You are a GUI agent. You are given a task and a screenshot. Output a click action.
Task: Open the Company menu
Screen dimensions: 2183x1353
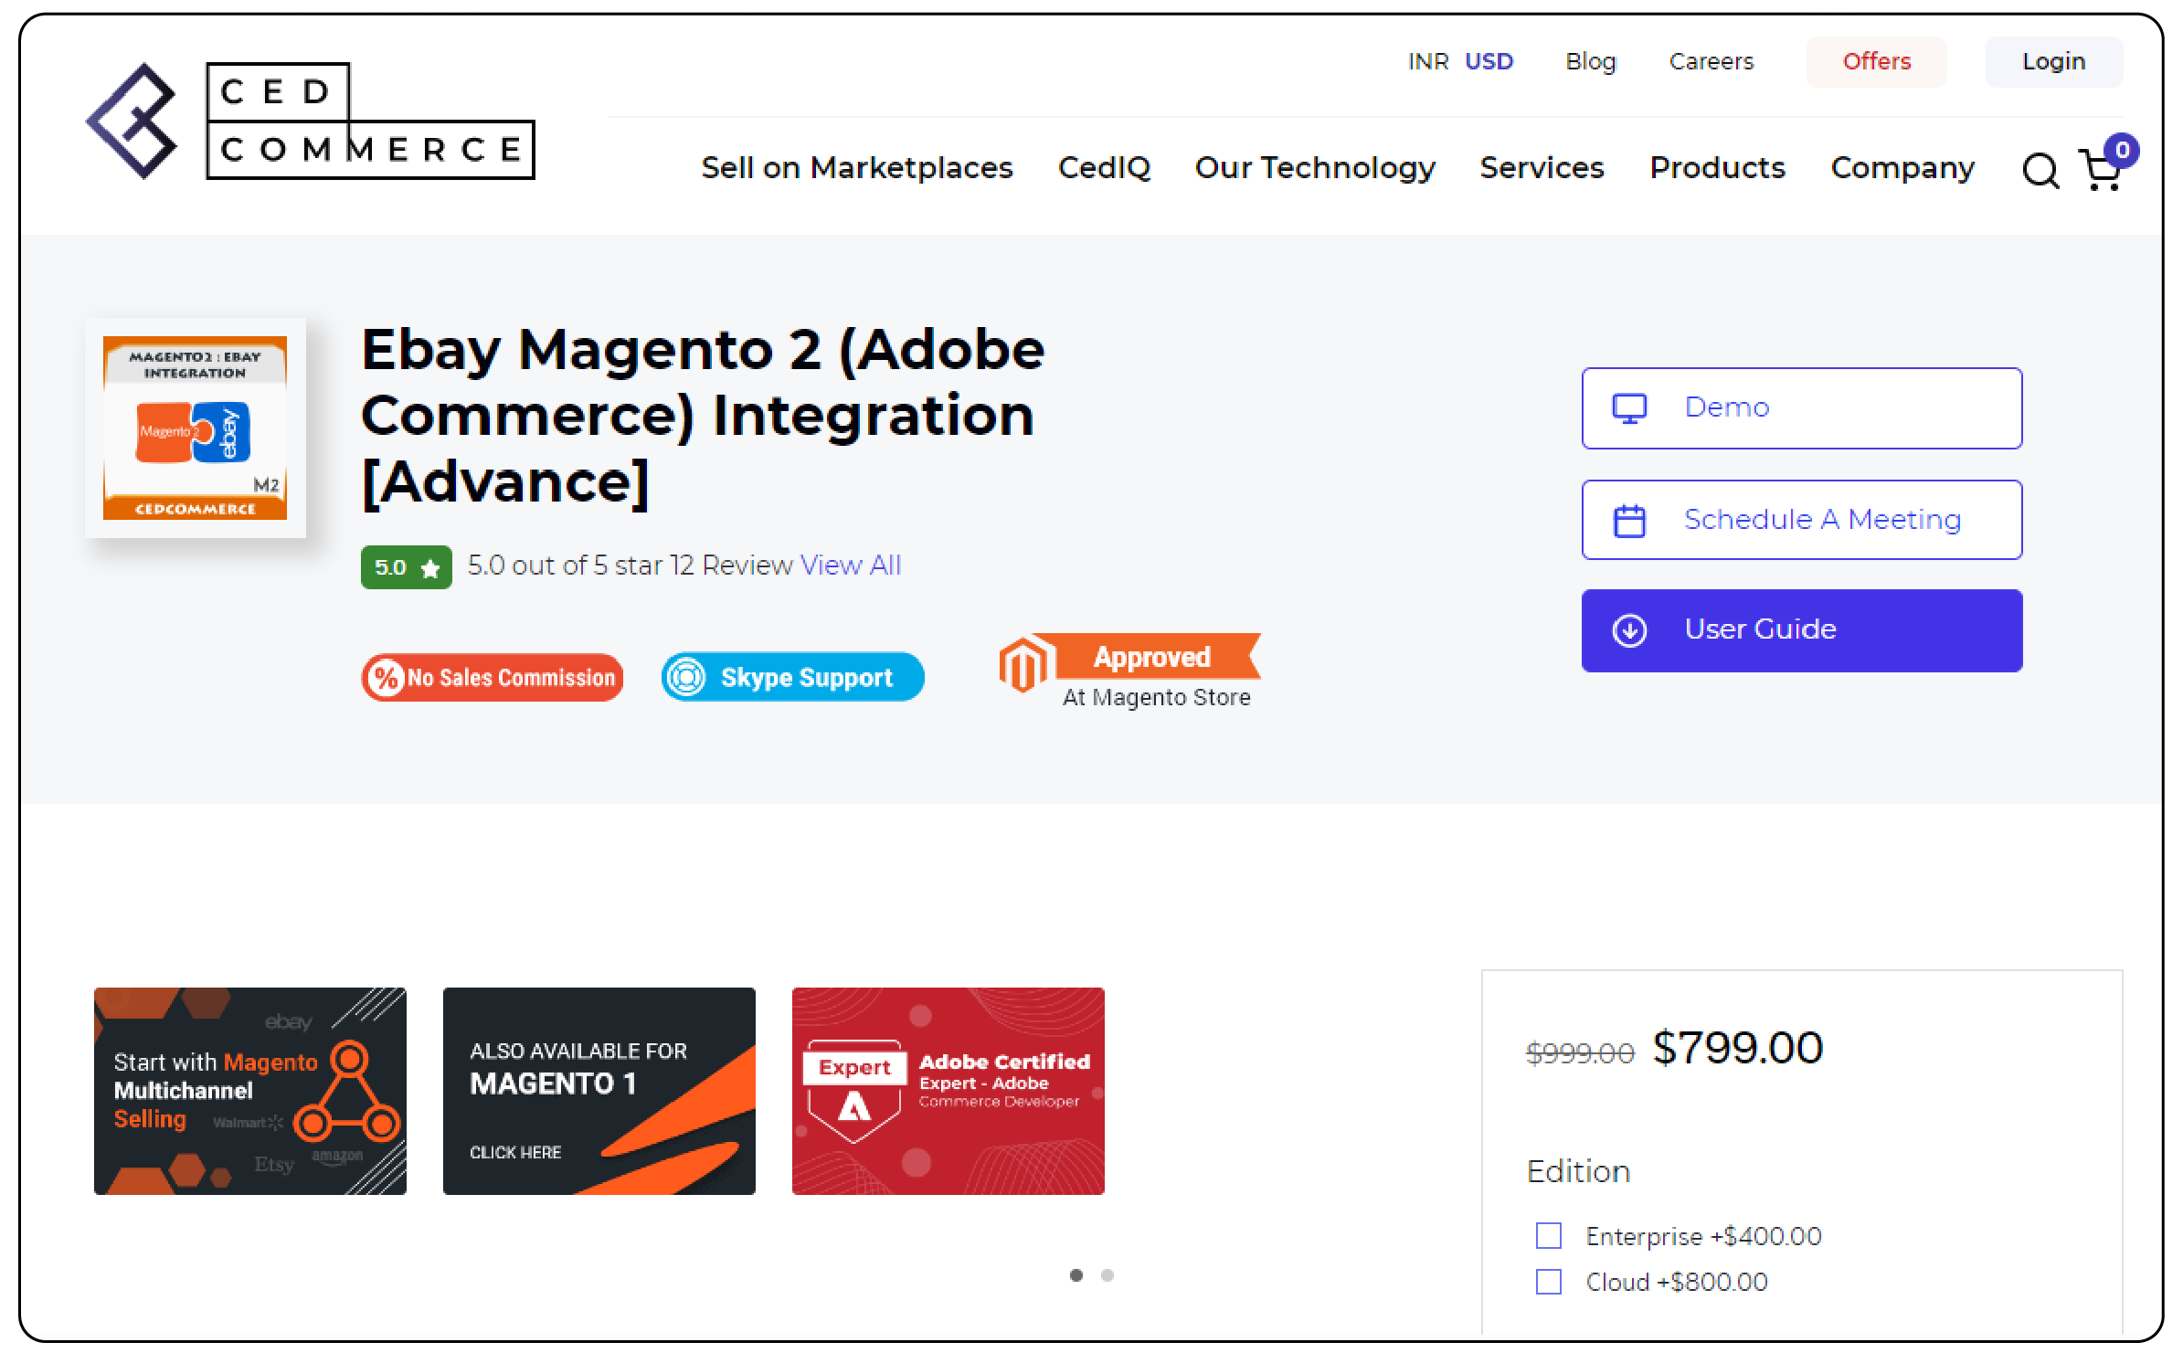pyautogui.click(x=1903, y=168)
